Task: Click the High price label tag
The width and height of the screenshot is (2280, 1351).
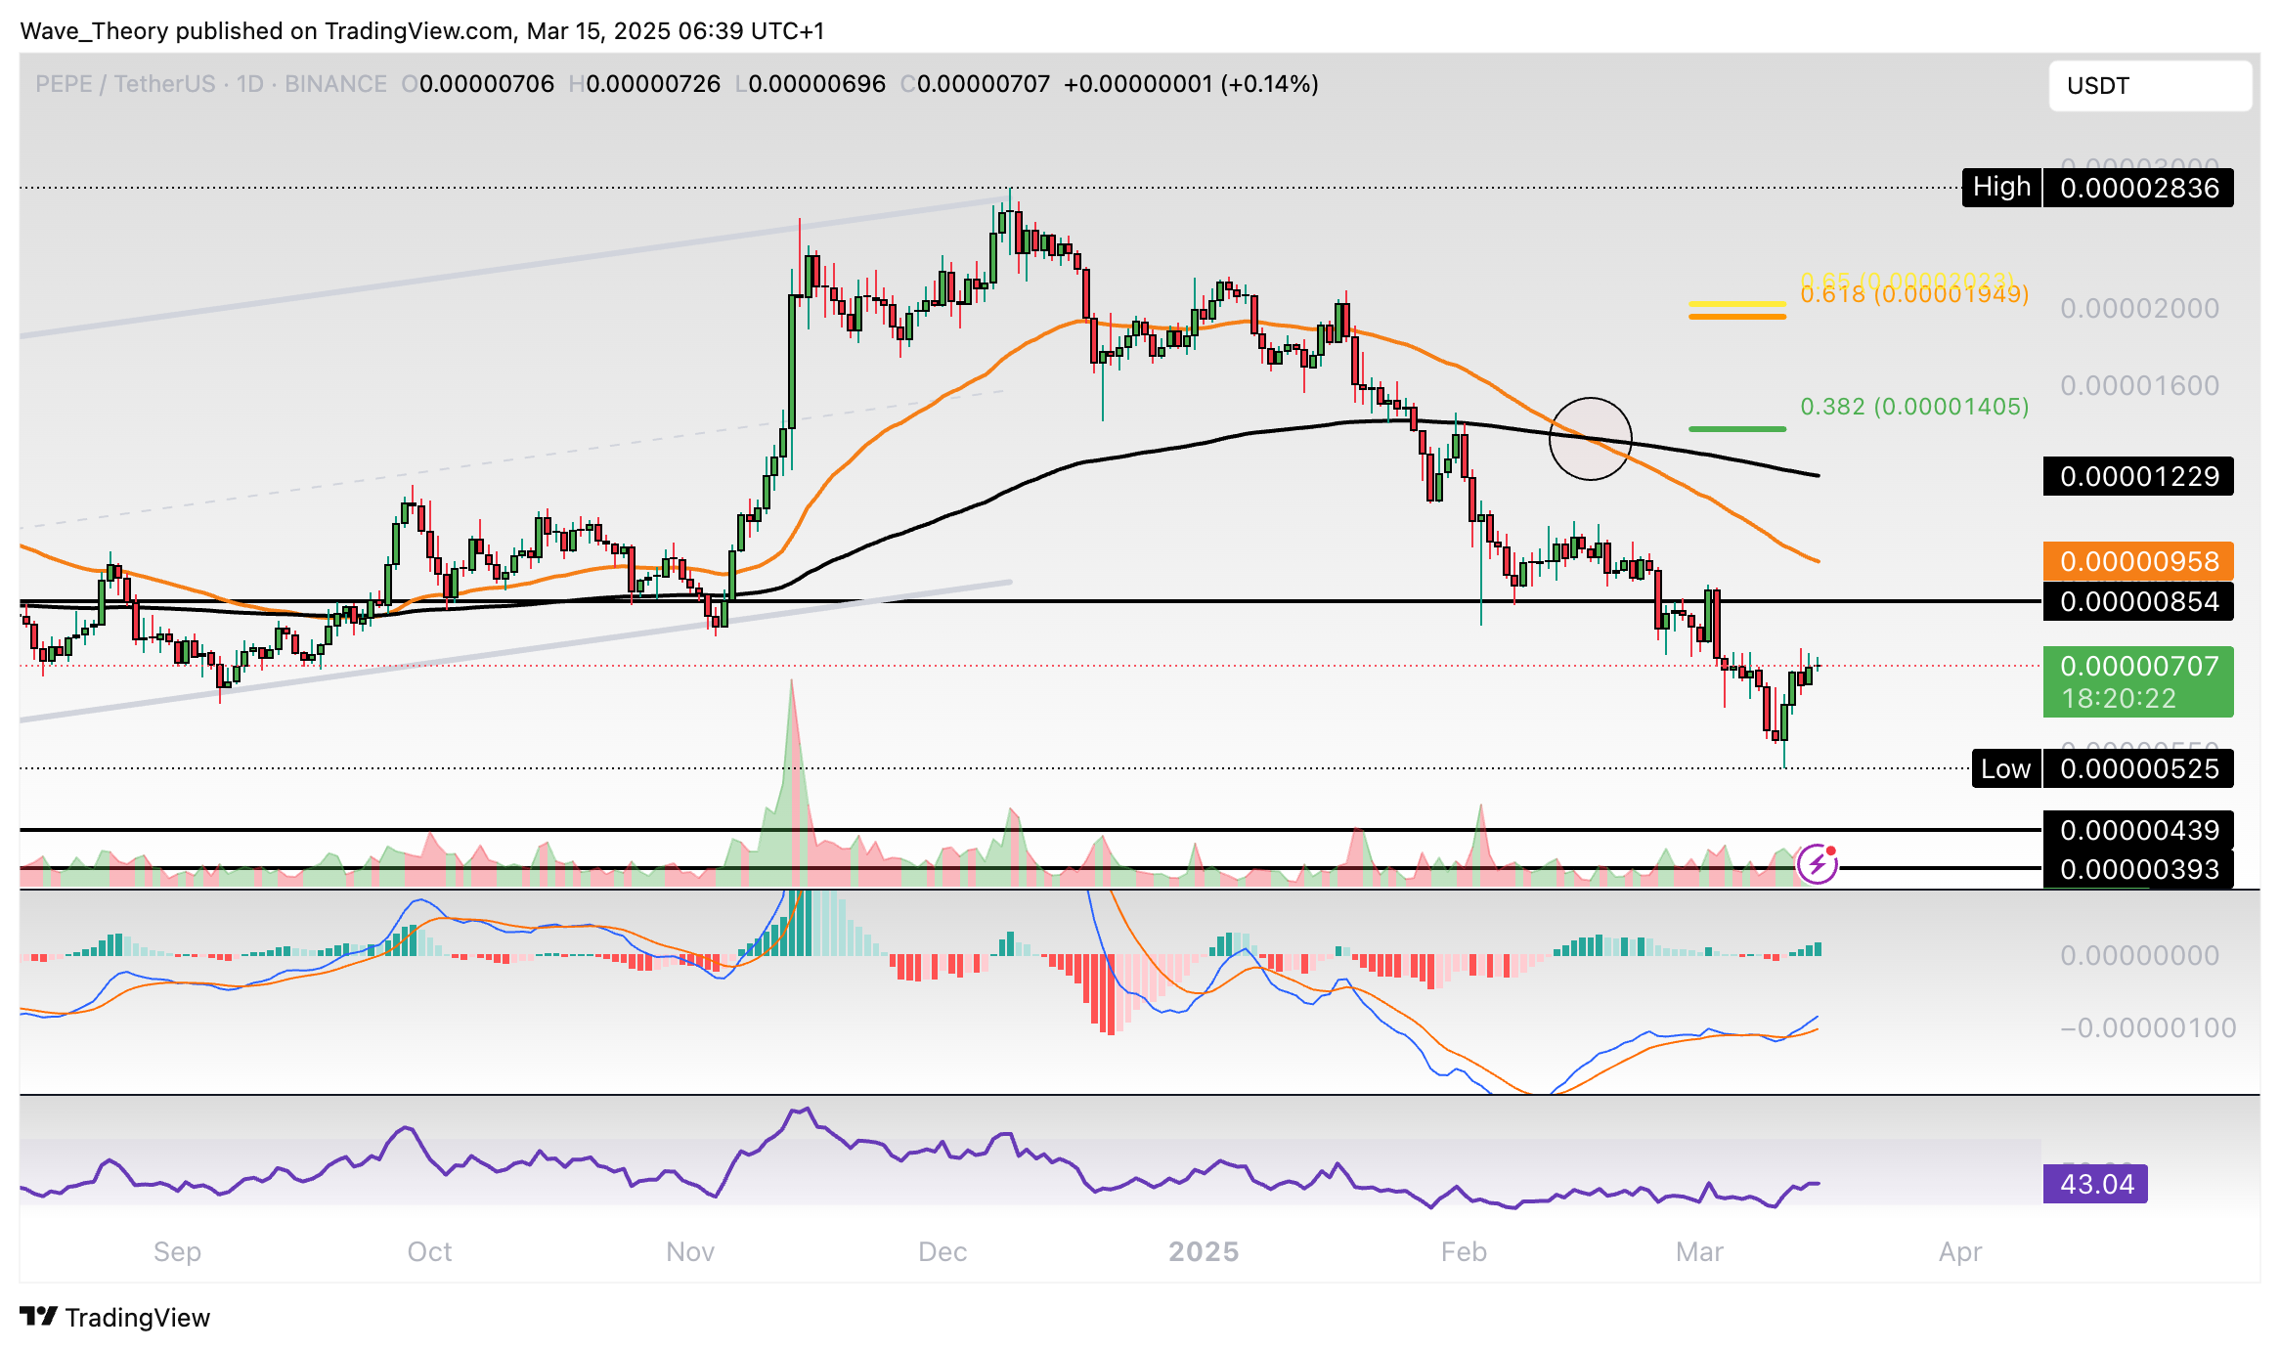Action: (x=2001, y=188)
